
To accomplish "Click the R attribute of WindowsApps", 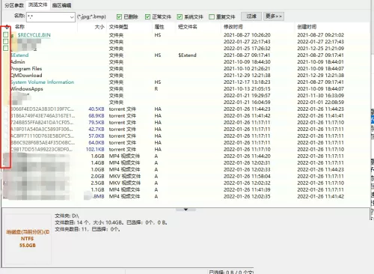I will click(156, 89).
